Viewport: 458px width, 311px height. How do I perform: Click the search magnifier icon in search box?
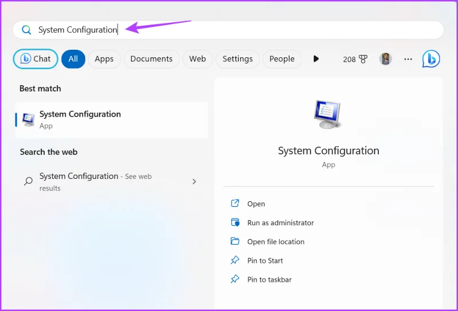26,30
